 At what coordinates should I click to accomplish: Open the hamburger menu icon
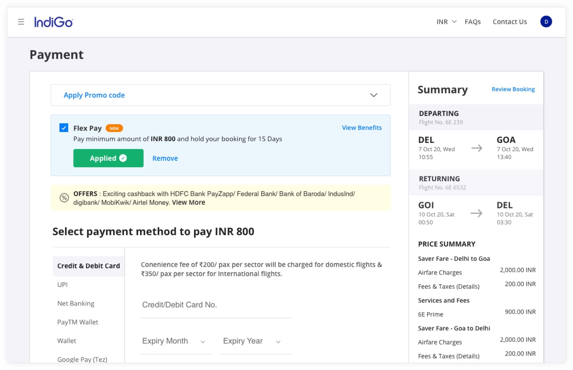click(21, 22)
